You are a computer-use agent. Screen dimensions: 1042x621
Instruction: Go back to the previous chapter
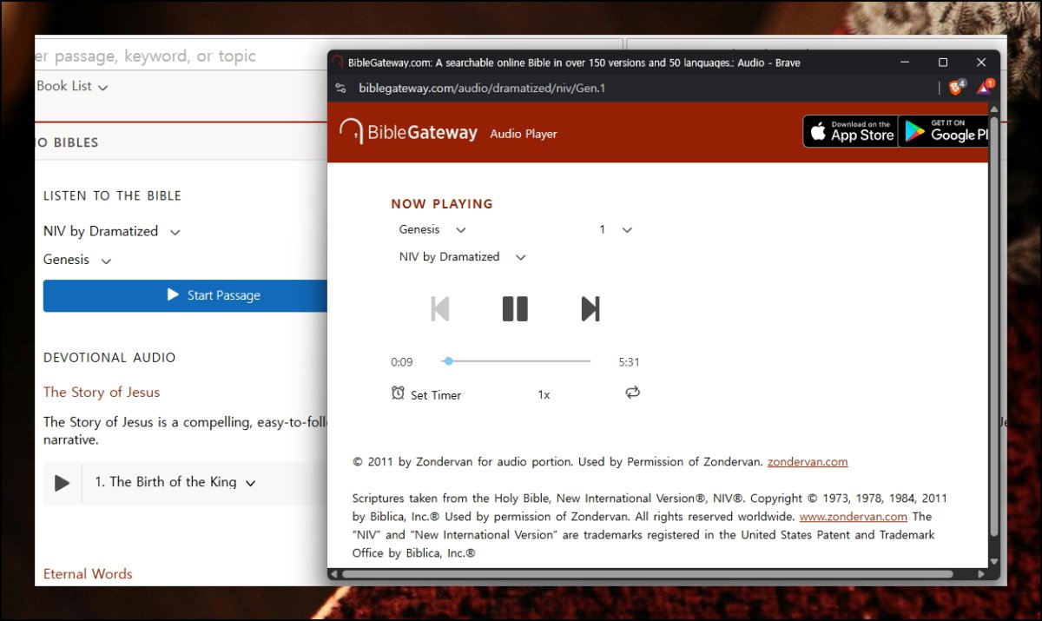tap(440, 309)
